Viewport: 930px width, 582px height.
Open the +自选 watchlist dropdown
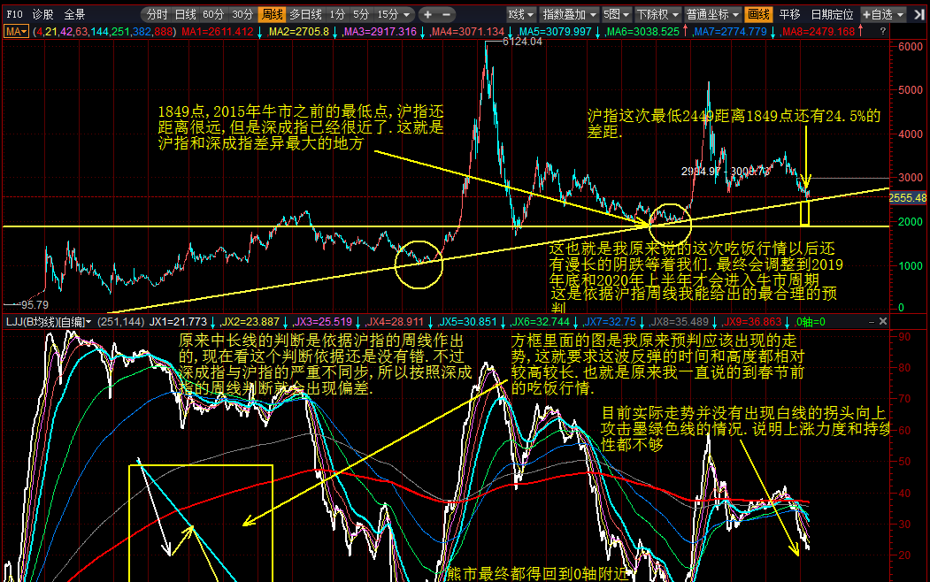pyautogui.click(x=882, y=14)
